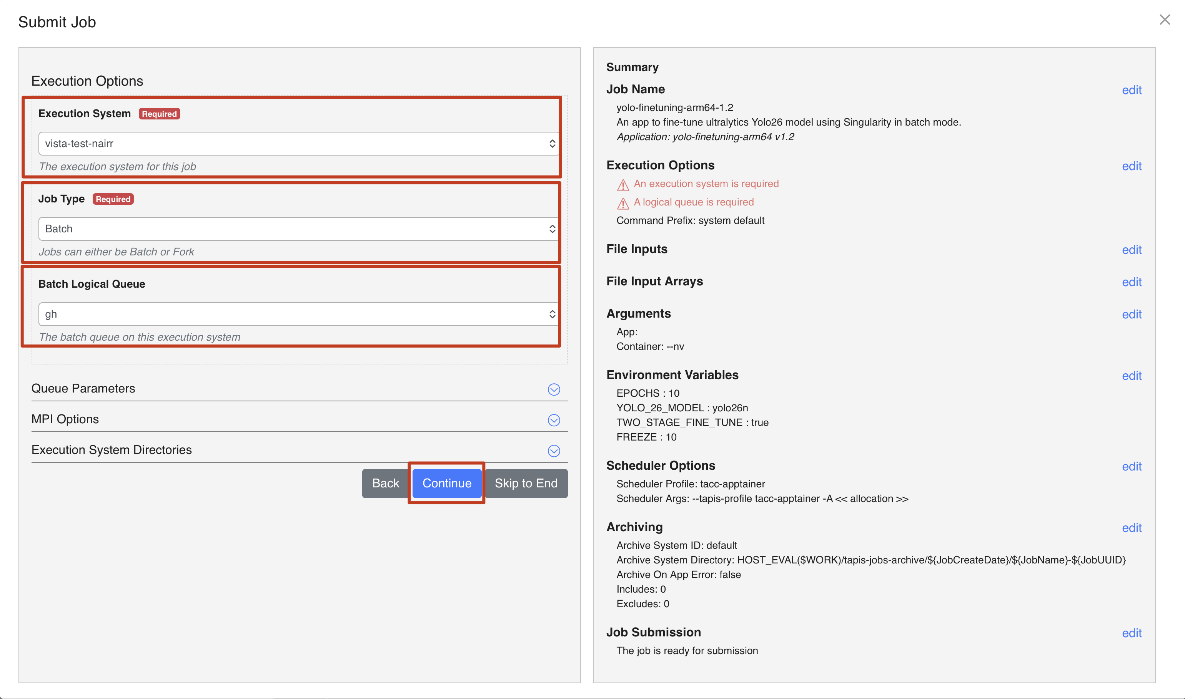Click the Continue button
The width and height of the screenshot is (1185, 699).
click(x=446, y=483)
